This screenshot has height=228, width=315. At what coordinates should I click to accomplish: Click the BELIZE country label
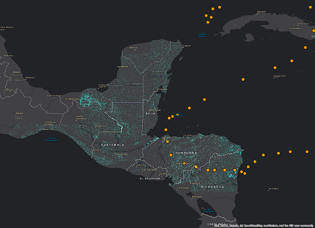(x=151, y=114)
